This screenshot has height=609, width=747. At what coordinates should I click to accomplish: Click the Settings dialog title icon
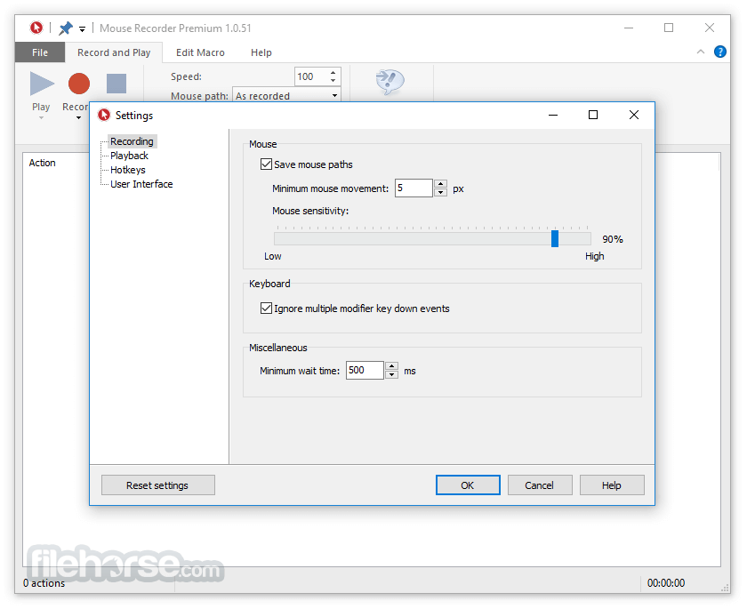[103, 115]
